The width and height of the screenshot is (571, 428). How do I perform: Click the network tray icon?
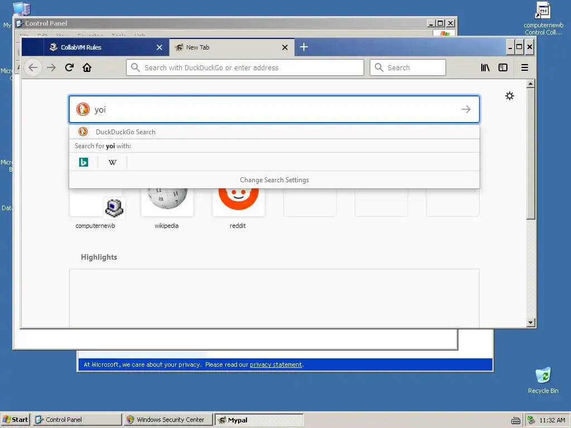(531, 420)
